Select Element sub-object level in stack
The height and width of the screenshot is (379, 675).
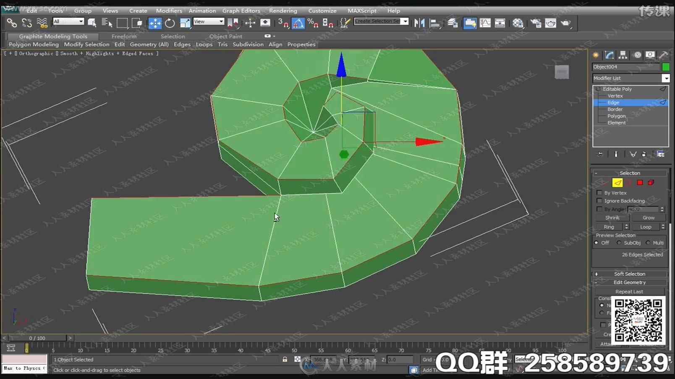tap(616, 122)
